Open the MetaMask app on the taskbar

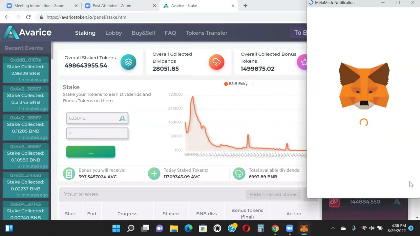pos(304,228)
